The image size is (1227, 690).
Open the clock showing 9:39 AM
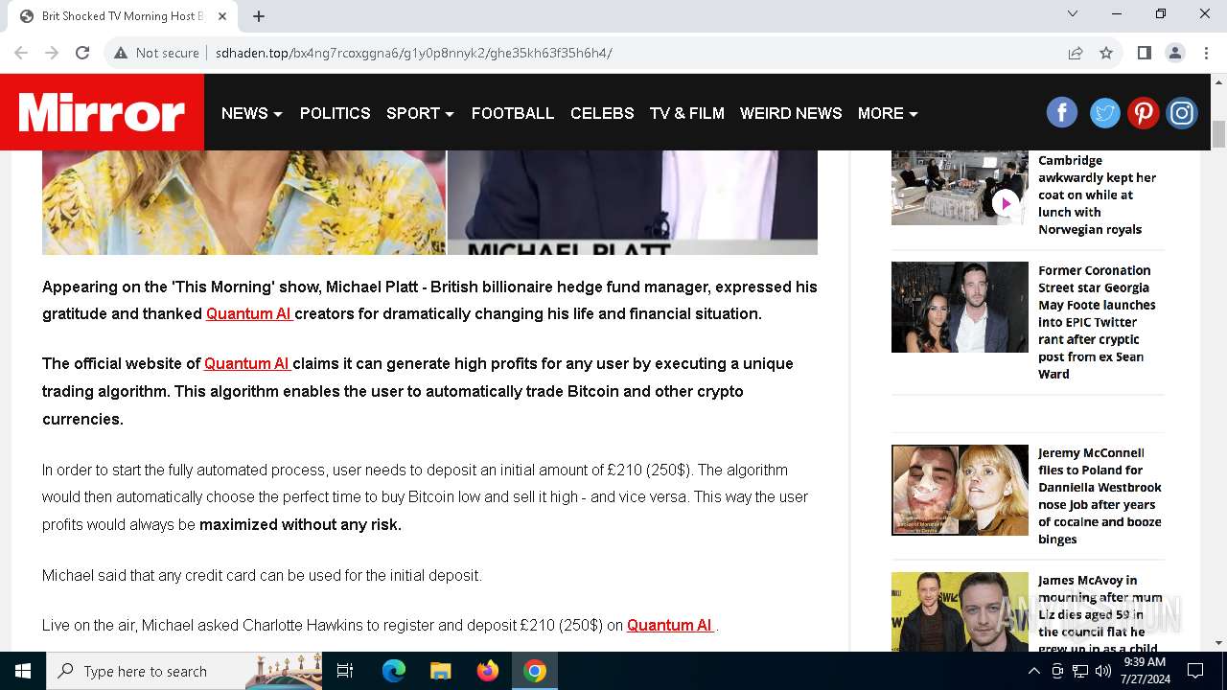click(x=1144, y=671)
